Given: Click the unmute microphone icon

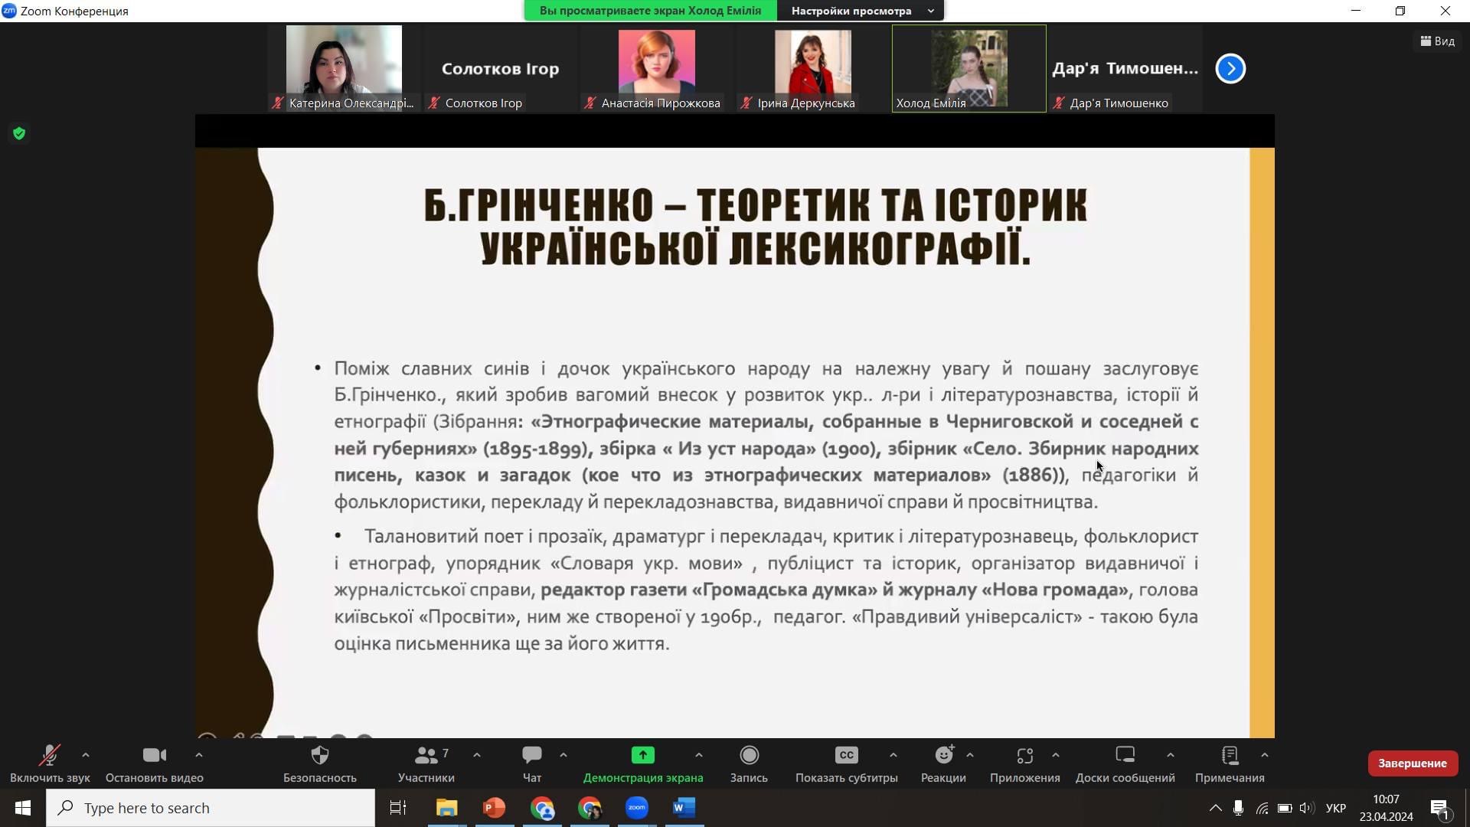Looking at the screenshot, I should pos(49,756).
